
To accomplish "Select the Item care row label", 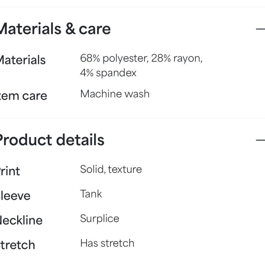I will point(23,96).
